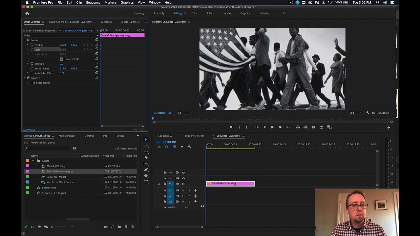Image resolution: width=420 pixels, height=236 pixels.
Task: Select the Ripple Edit tool
Action: point(146,151)
